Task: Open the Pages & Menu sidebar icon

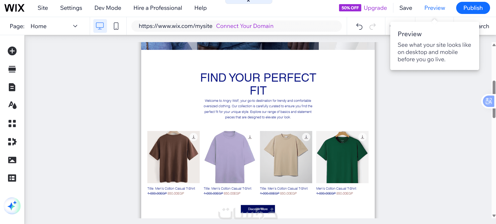Action: pos(12,87)
